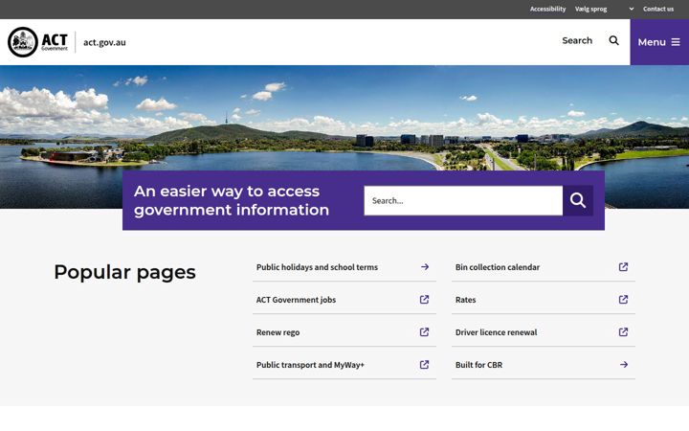Viewport: 689px width, 431px height.
Task: Click the external link icon beside Driver licence renewal
Action: click(623, 332)
